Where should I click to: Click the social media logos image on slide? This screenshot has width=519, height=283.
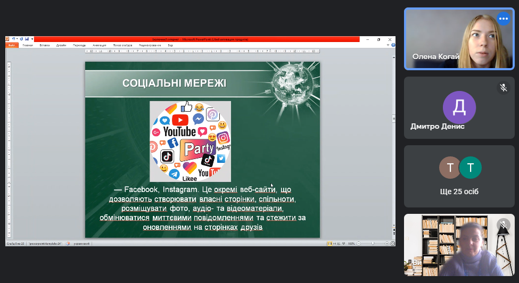[x=190, y=141]
